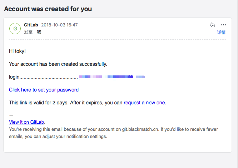
Task: Click the recipient 我 in the header
Action: (x=39, y=32)
